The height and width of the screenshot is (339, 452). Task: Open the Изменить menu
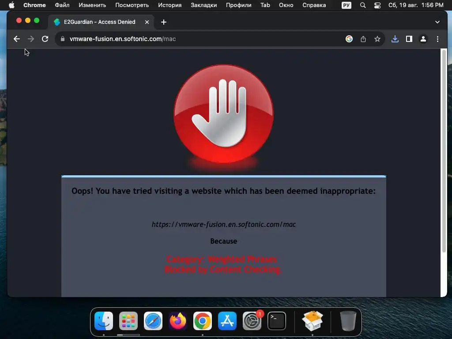tap(92, 5)
